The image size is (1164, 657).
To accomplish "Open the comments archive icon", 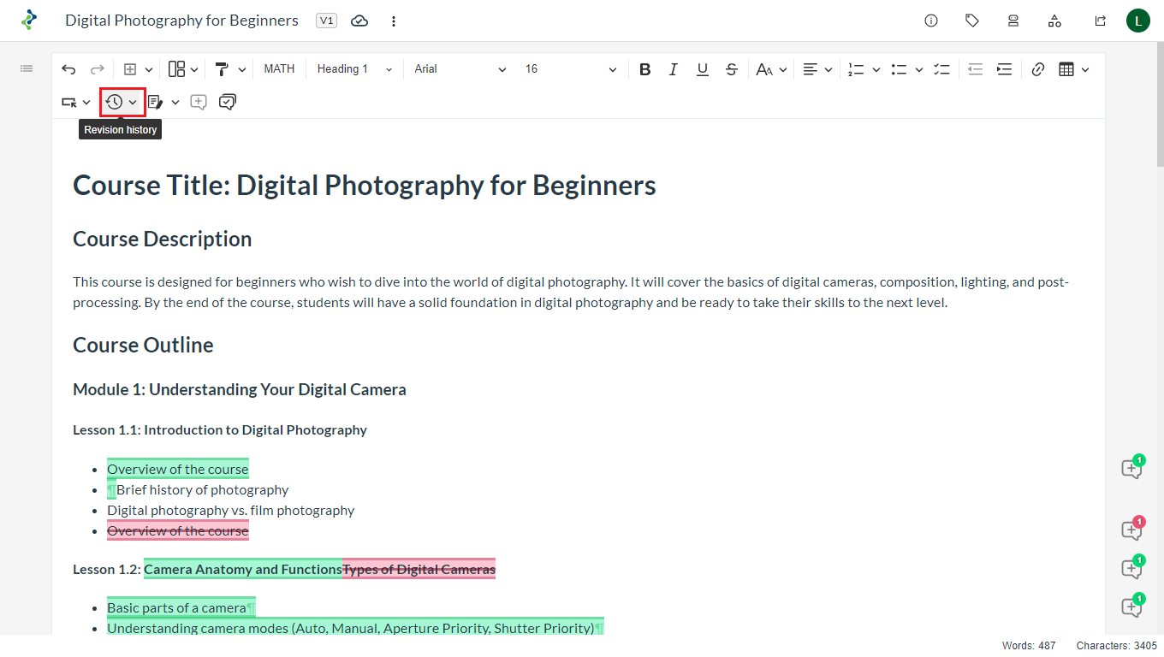I will (227, 102).
